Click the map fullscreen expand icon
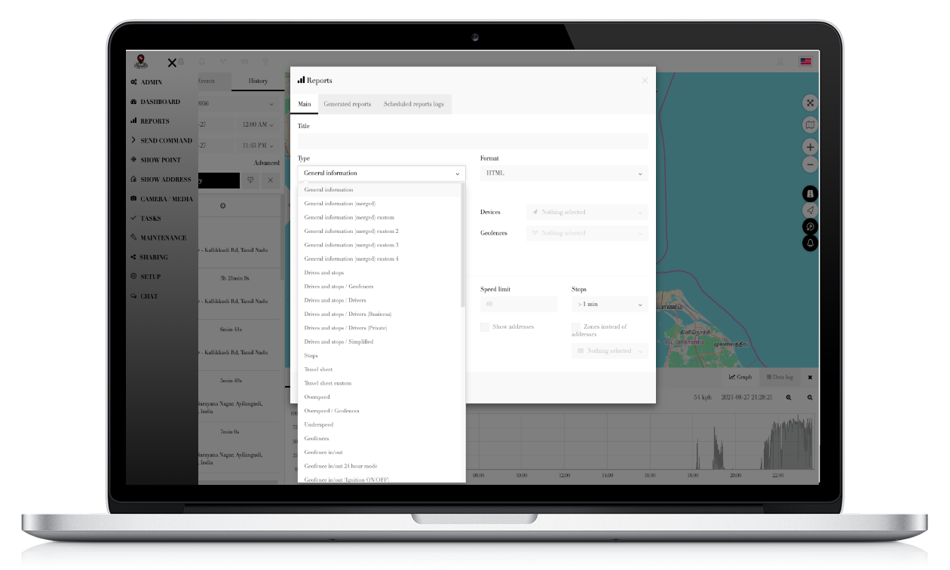The height and width of the screenshot is (570, 950). 810,103
